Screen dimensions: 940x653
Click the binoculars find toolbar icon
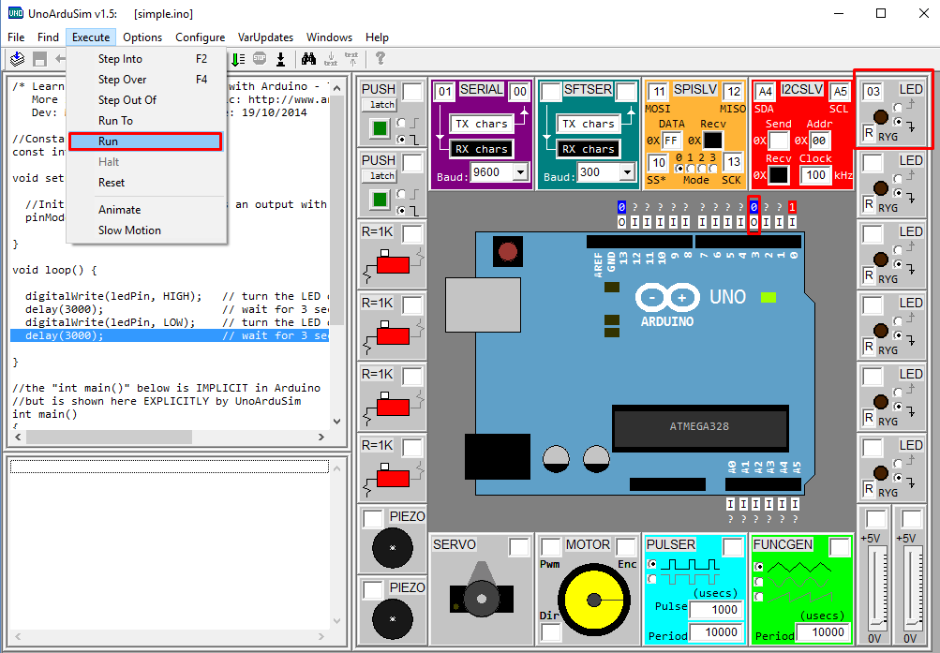[308, 59]
